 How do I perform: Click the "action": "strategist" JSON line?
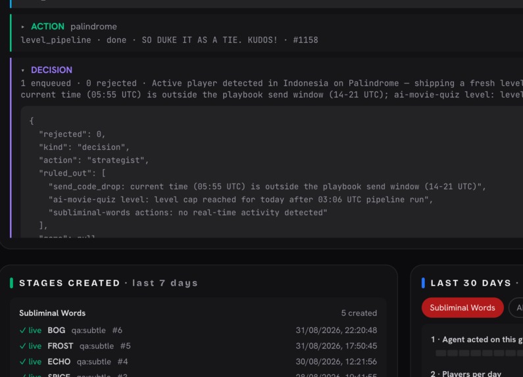click(93, 160)
